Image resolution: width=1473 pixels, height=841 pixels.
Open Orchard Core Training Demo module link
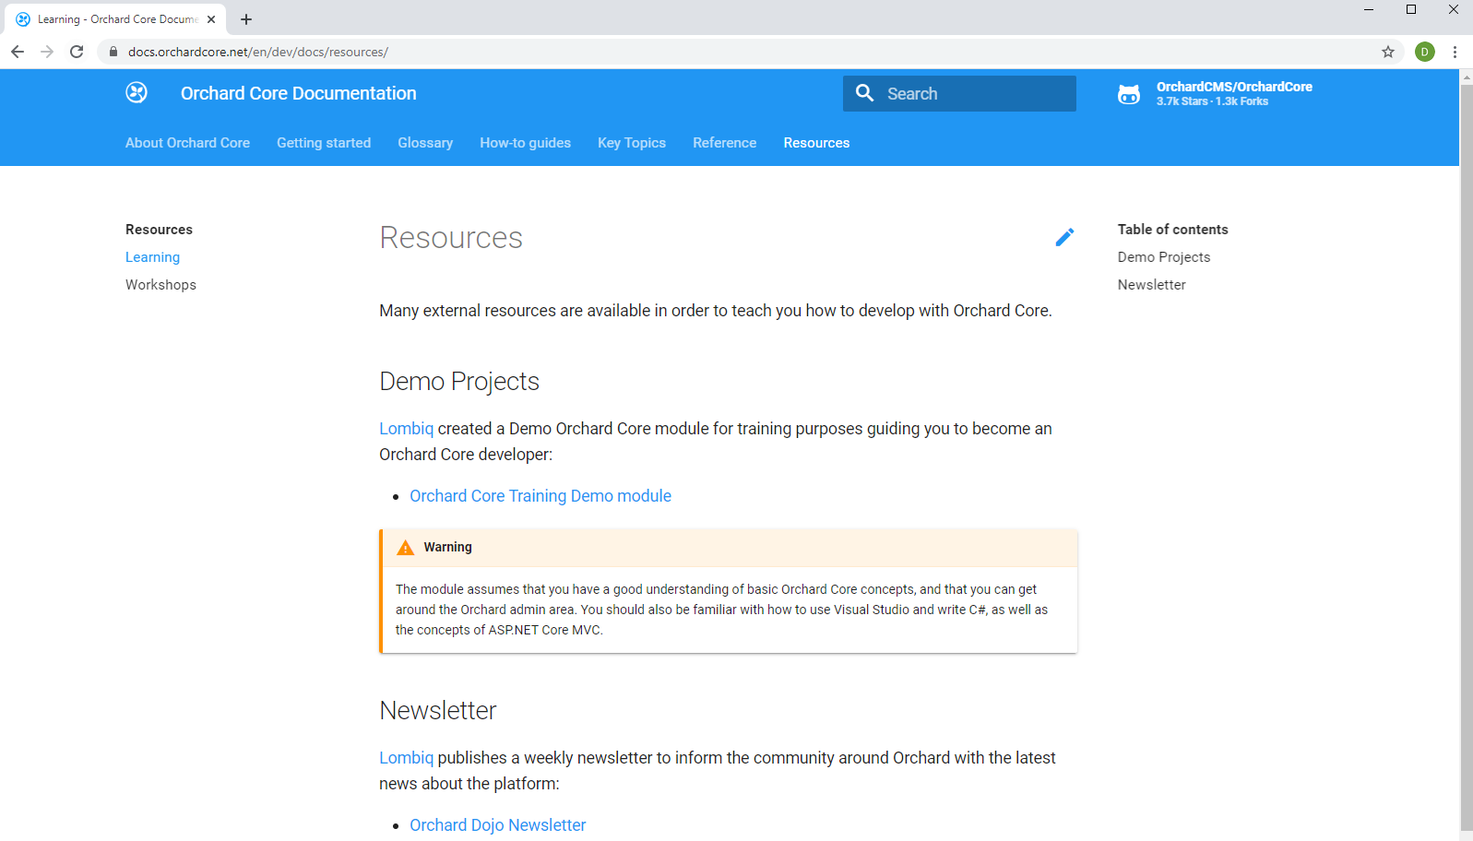(540, 496)
